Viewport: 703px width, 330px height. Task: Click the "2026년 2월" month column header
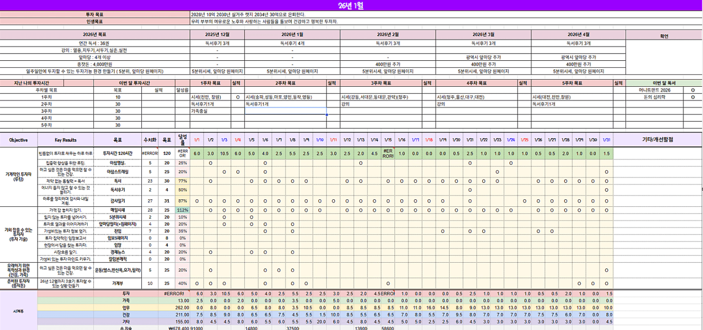pyautogui.click(x=387, y=34)
